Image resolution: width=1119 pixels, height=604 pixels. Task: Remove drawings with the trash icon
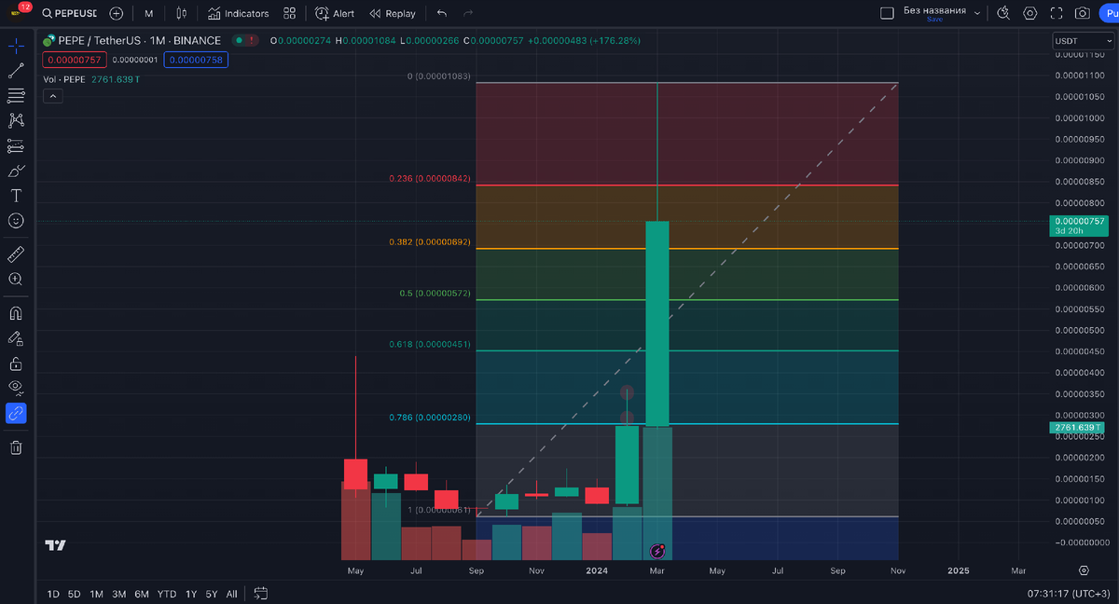tap(16, 447)
